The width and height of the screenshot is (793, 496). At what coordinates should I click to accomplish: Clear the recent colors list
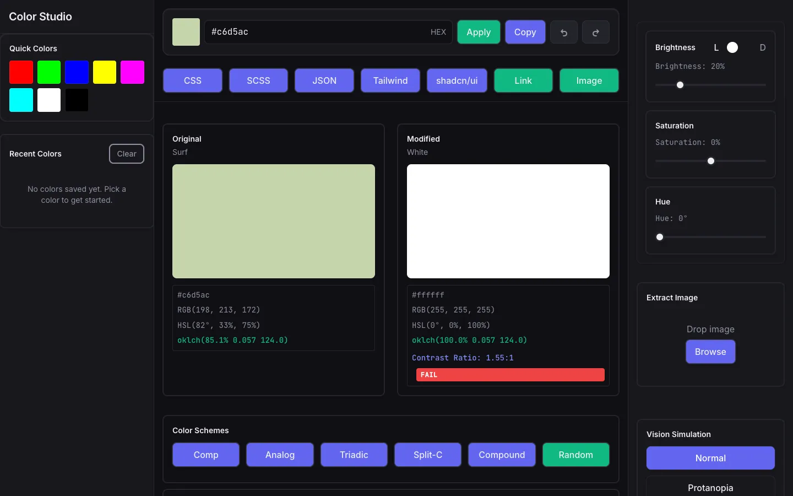pos(127,154)
